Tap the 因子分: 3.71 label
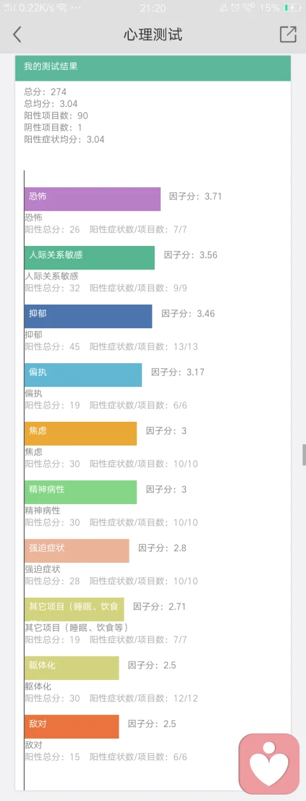306x801 pixels. [x=195, y=196]
